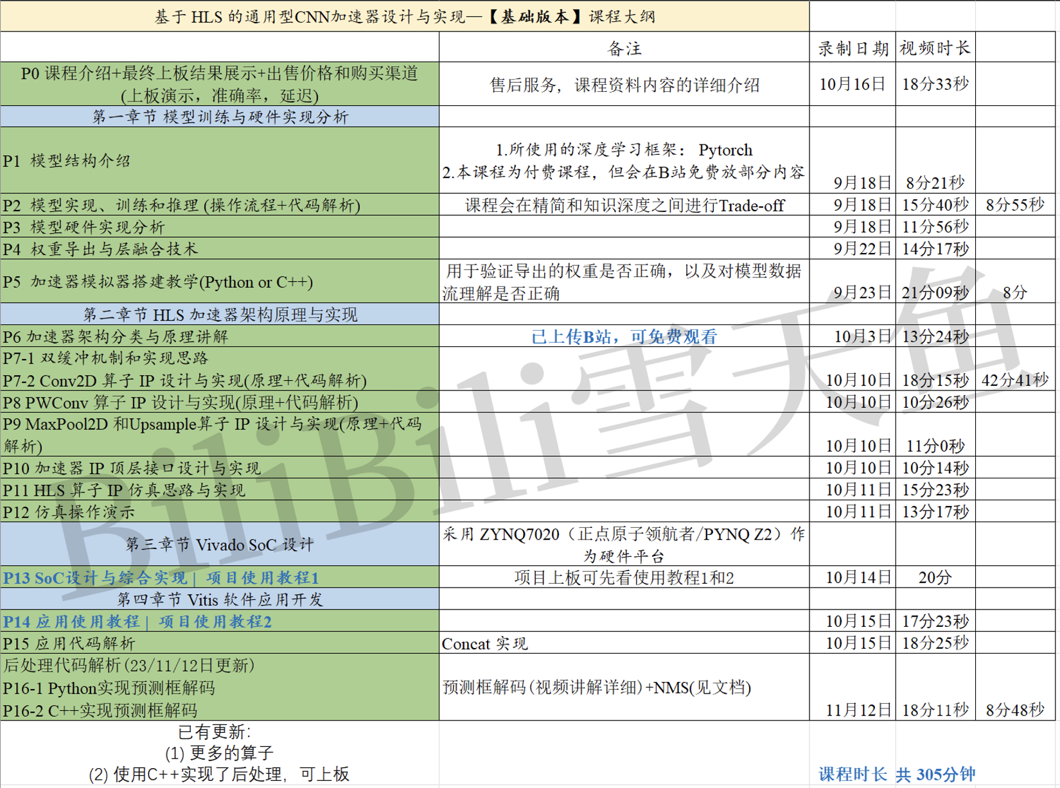
Task: Click the 10月3日 date cell
Action: [852, 337]
